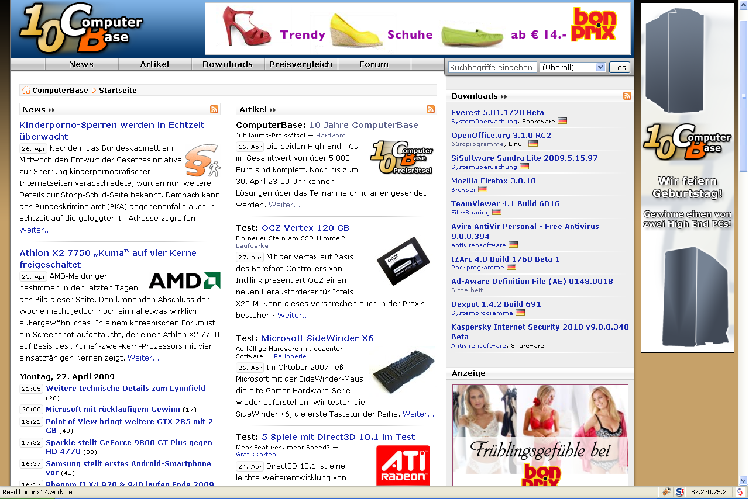Image resolution: width=749 pixels, height=499 pixels.
Task: Click the flag beside Dexpot Systemprogramme category
Action: pyautogui.click(x=520, y=313)
